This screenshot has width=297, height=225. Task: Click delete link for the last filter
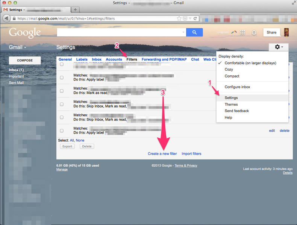(x=285, y=131)
